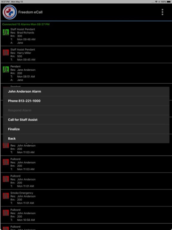Tap red icon of Pullcord 10:58 AM alarm
This screenshot has height=230, width=172.
tap(6, 213)
